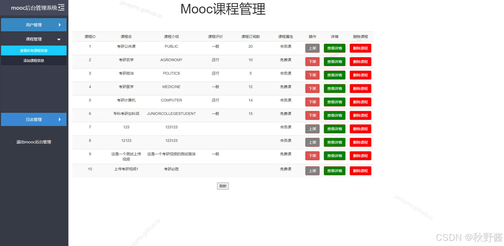
Task: Click 上架 for course ID 7
Action: [312, 129]
